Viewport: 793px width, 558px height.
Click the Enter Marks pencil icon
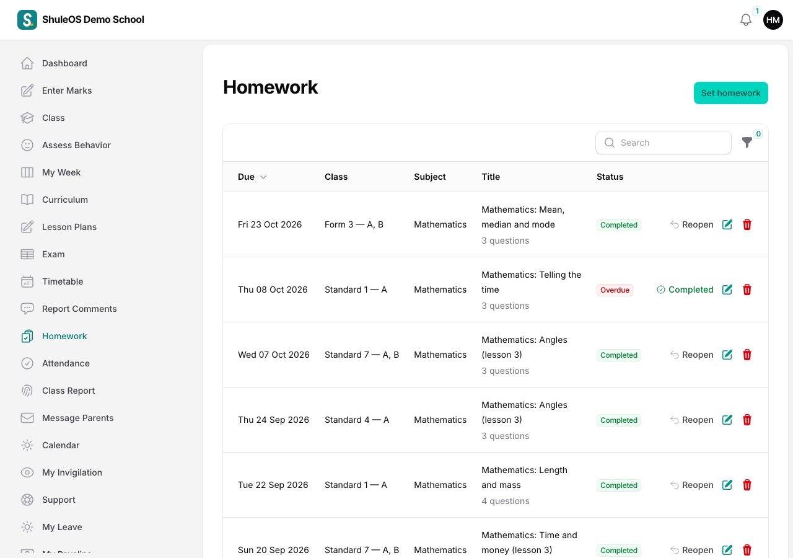[x=27, y=91]
